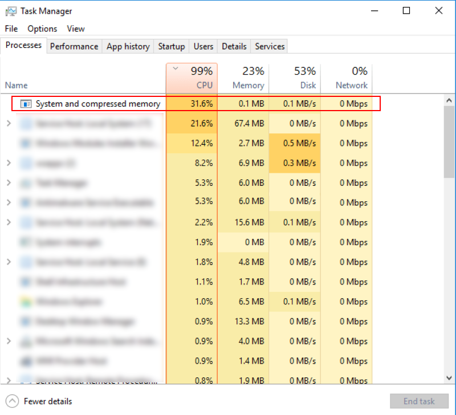Click the icon of the process using 12.4% CPU
This screenshot has height=415, width=456.
pos(26,143)
